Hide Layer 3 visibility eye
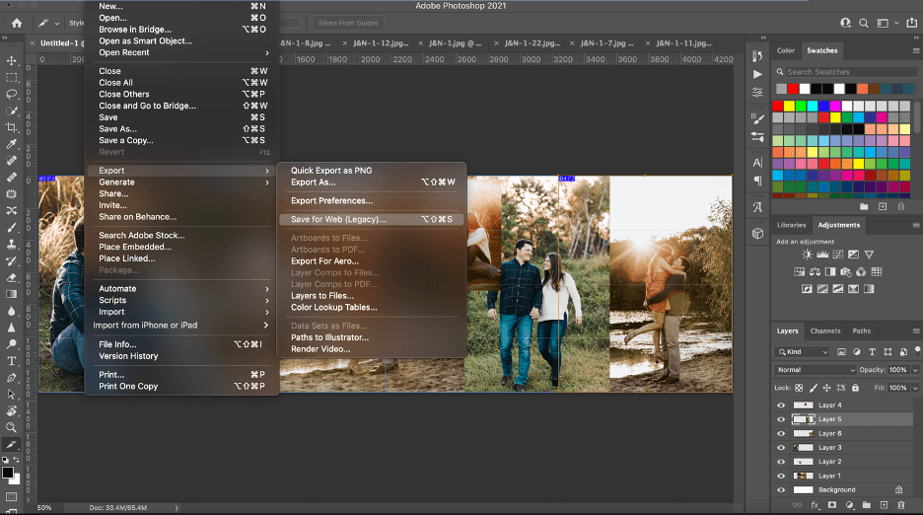923x515 pixels. 781,448
